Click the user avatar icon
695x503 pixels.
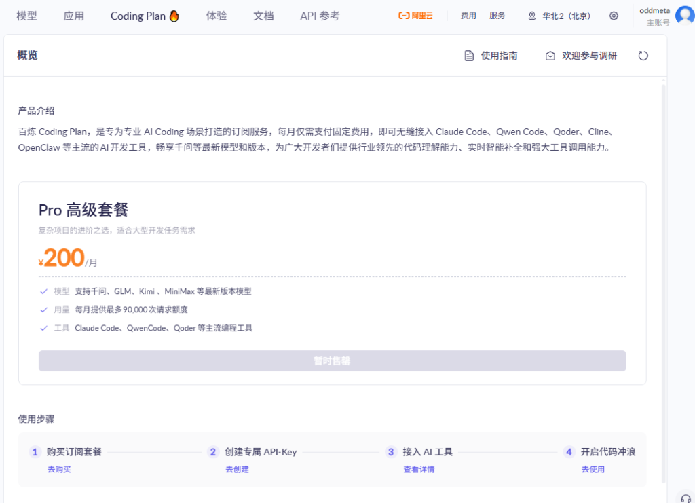(684, 16)
